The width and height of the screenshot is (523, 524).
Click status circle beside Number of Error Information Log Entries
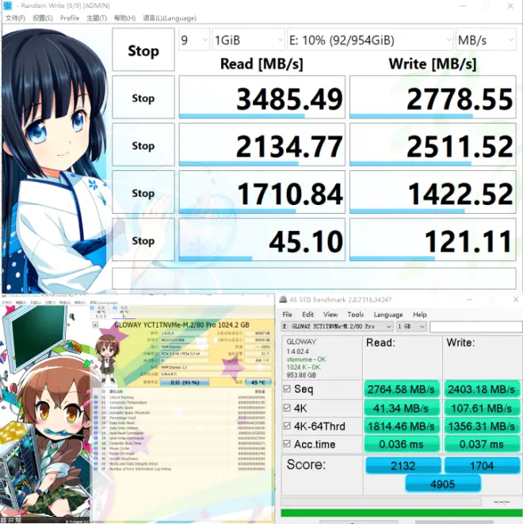coord(96,469)
